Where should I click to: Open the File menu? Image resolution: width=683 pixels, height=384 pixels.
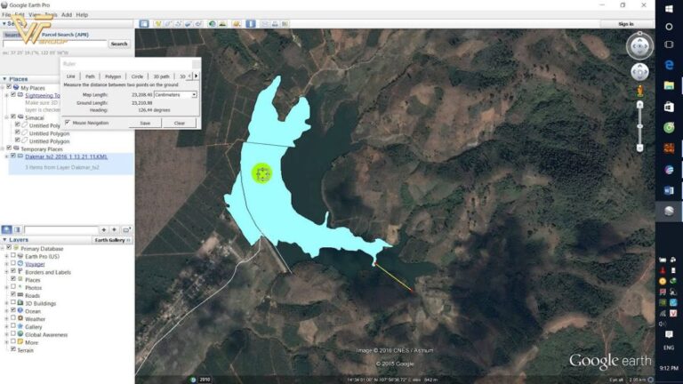pos(6,14)
